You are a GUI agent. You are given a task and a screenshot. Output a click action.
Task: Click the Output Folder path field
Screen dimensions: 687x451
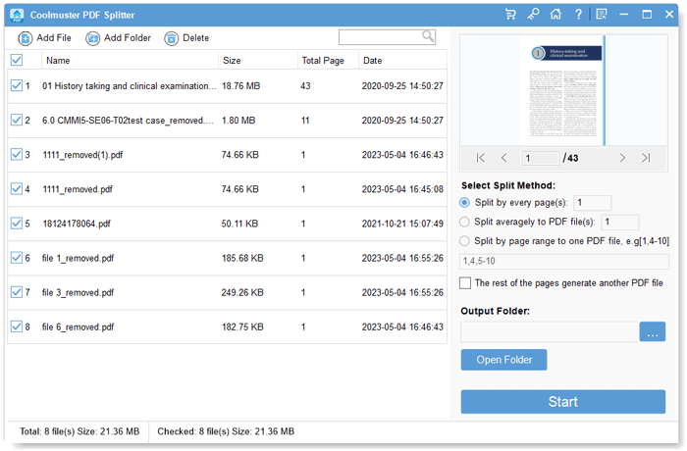coord(549,331)
